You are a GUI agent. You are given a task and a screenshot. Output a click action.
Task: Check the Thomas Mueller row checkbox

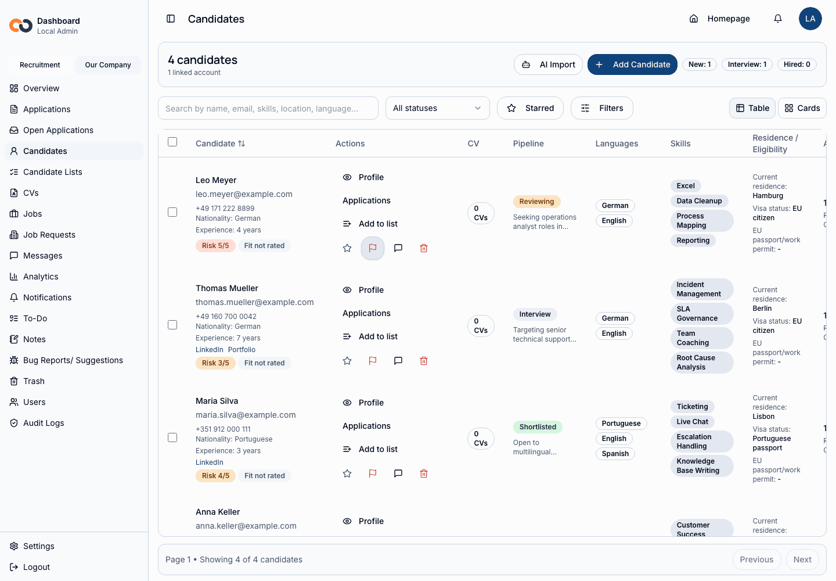pyautogui.click(x=172, y=325)
